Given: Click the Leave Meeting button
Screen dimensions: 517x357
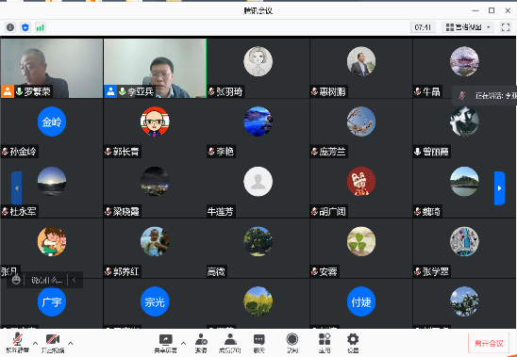Looking at the screenshot, I should [x=489, y=344].
